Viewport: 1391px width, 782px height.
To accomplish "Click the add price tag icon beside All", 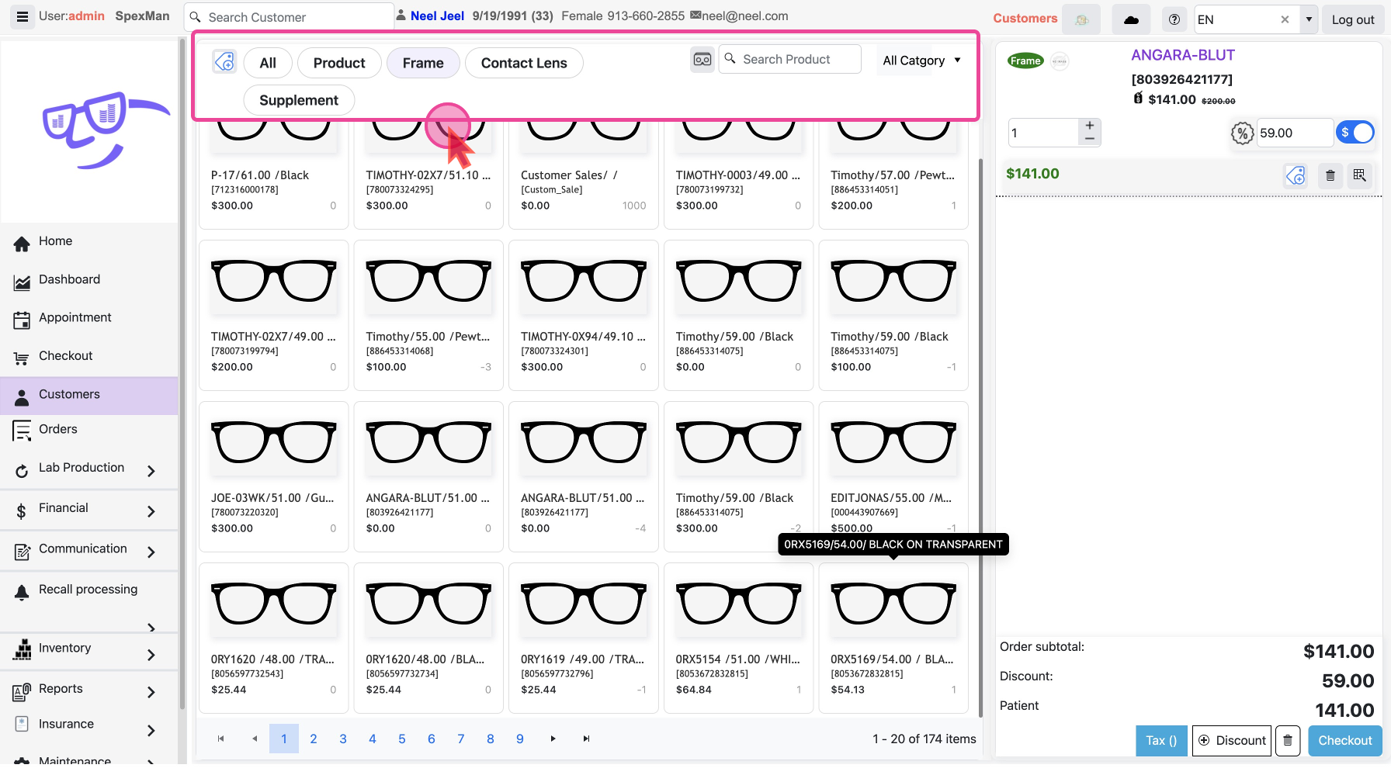I will coord(224,62).
